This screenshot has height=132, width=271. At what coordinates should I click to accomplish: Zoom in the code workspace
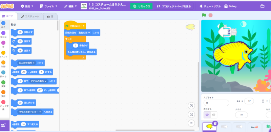pos(191,106)
